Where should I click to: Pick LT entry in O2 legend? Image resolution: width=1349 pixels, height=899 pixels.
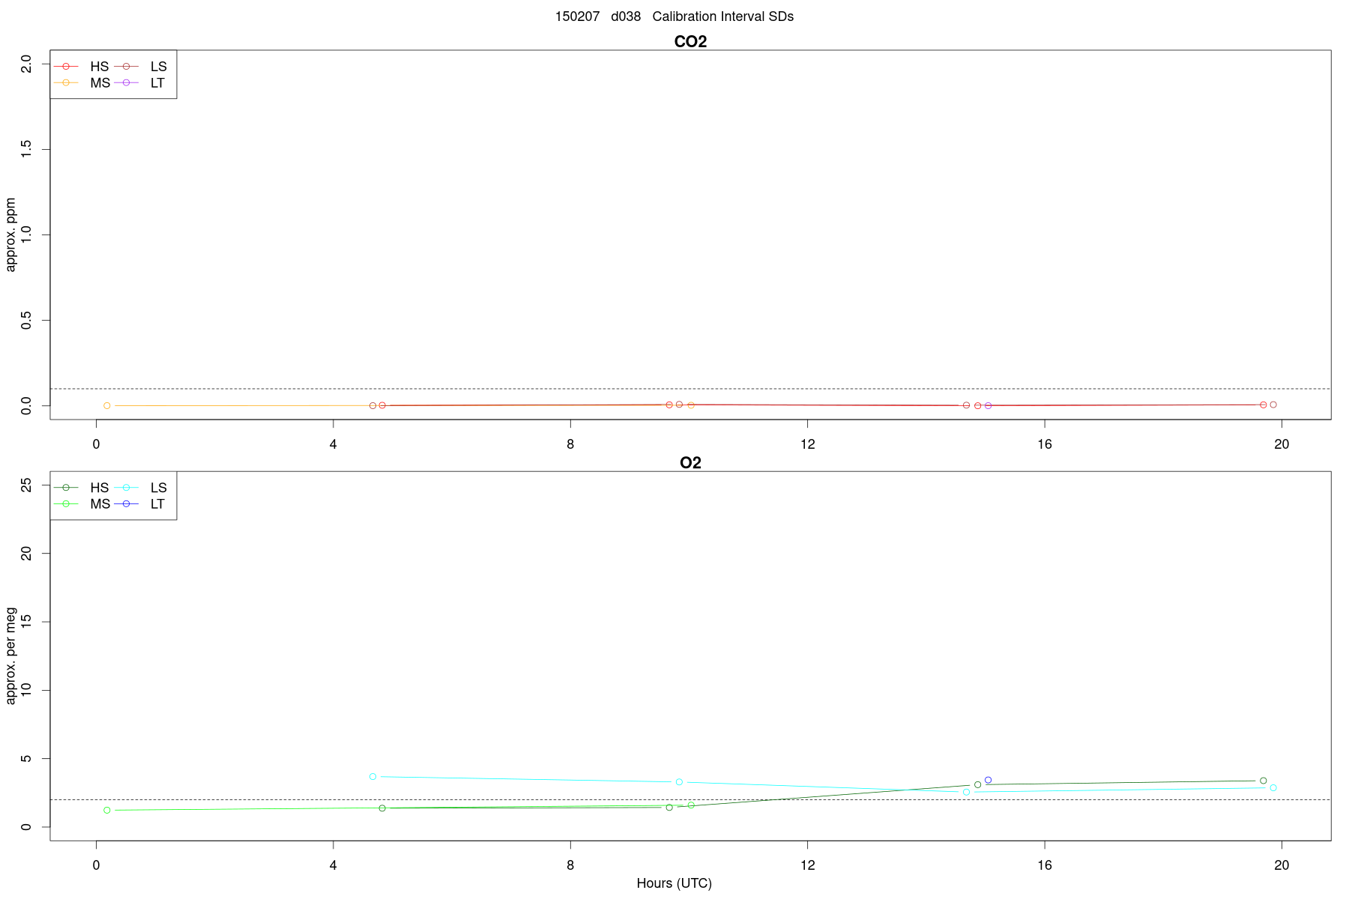[x=140, y=504]
